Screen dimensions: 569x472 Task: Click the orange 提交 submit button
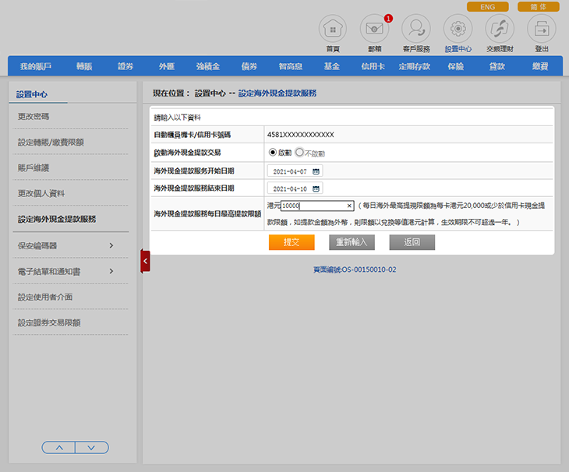click(292, 242)
